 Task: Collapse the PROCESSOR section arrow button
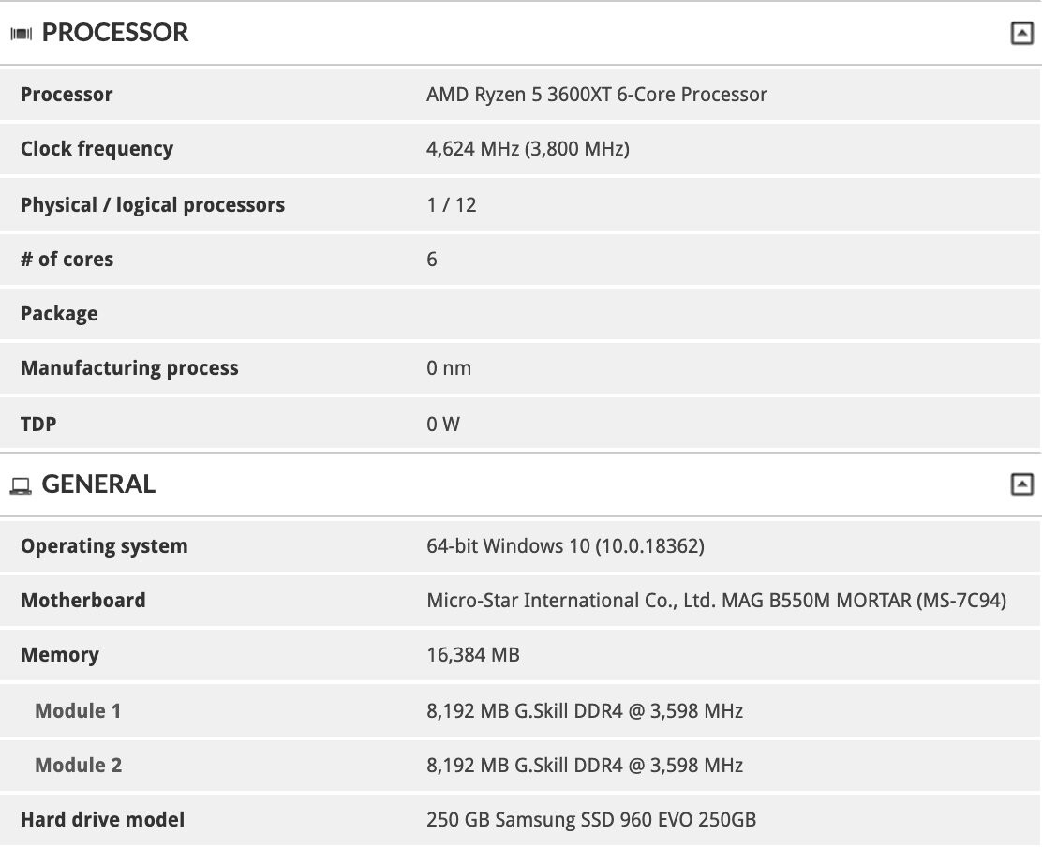pyautogui.click(x=1021, y=33)
